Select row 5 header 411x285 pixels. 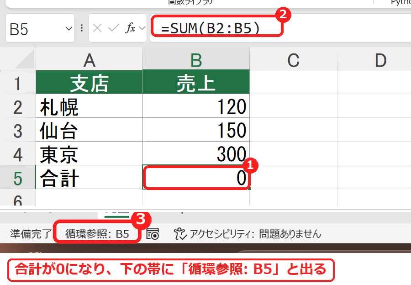point(17,177)
